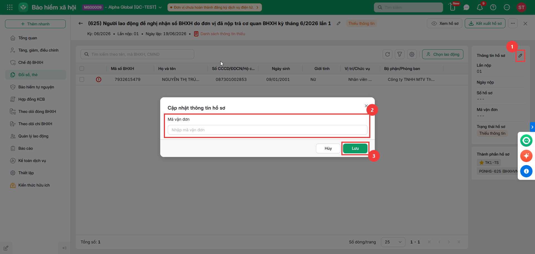Go to the previous page
Image resolution: width=535 pixels, height=254 pixels.
[x=439, y=242]
